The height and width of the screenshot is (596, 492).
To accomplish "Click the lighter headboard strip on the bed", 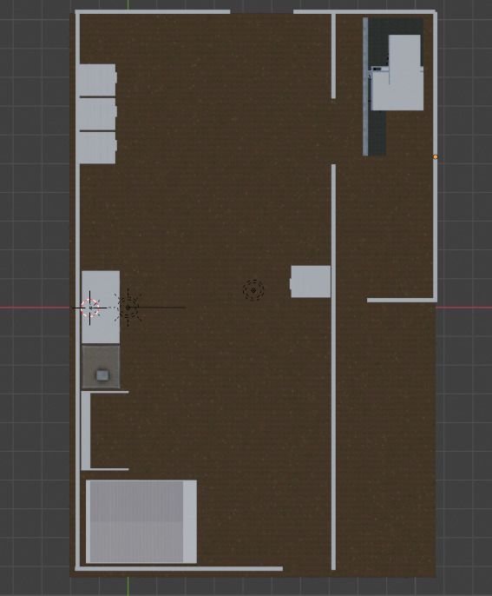I will pos(190,521).
